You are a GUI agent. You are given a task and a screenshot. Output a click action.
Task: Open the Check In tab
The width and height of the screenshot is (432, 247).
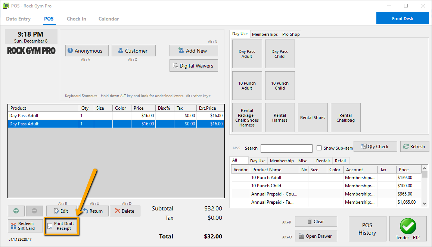click(76, 19)
